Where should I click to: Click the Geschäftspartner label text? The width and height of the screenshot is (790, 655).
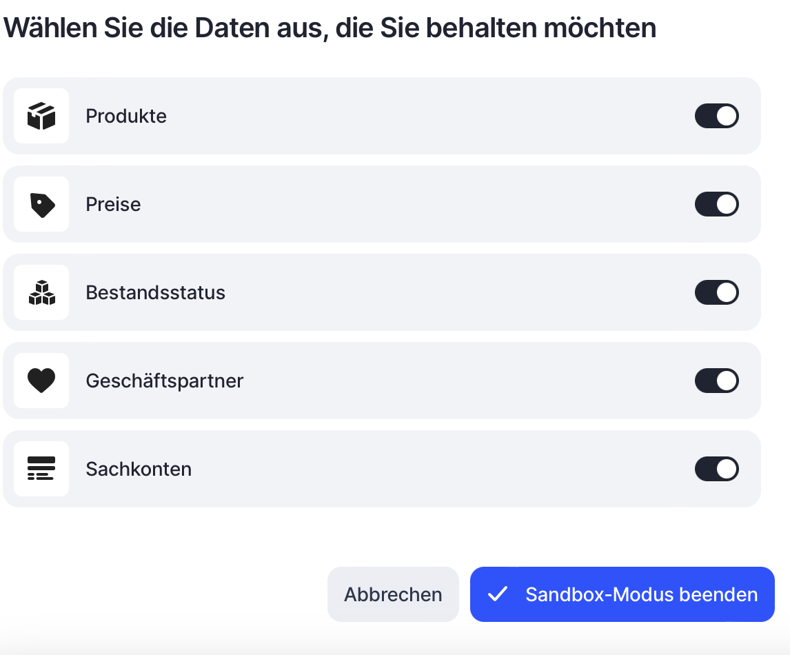tap(164, 381)
